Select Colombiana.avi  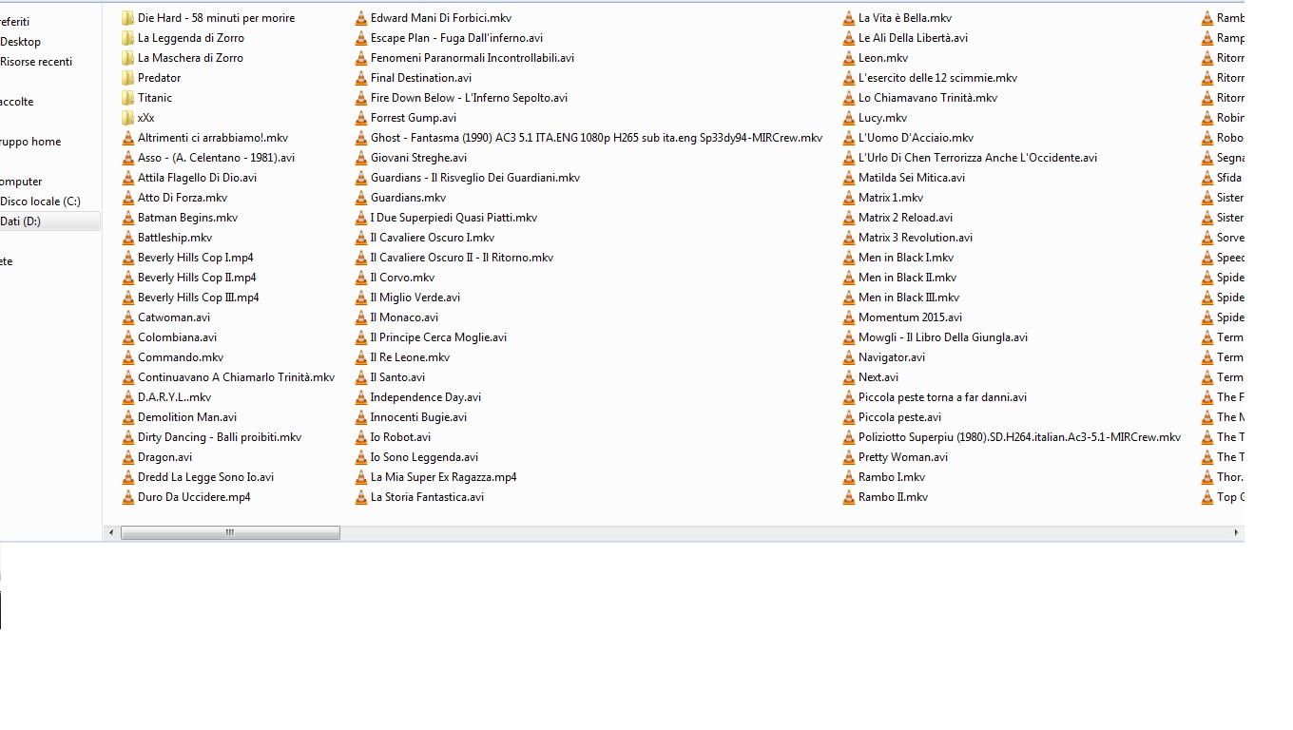tap(177, 337)
